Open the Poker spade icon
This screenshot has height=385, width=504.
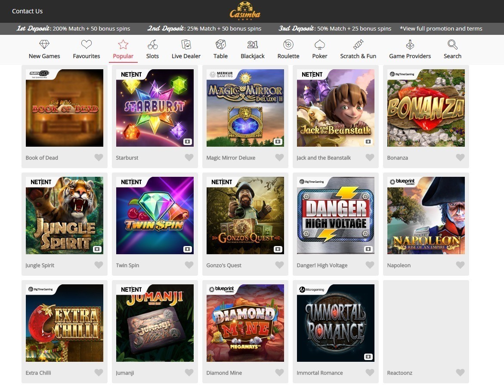(x=319, y=44)
